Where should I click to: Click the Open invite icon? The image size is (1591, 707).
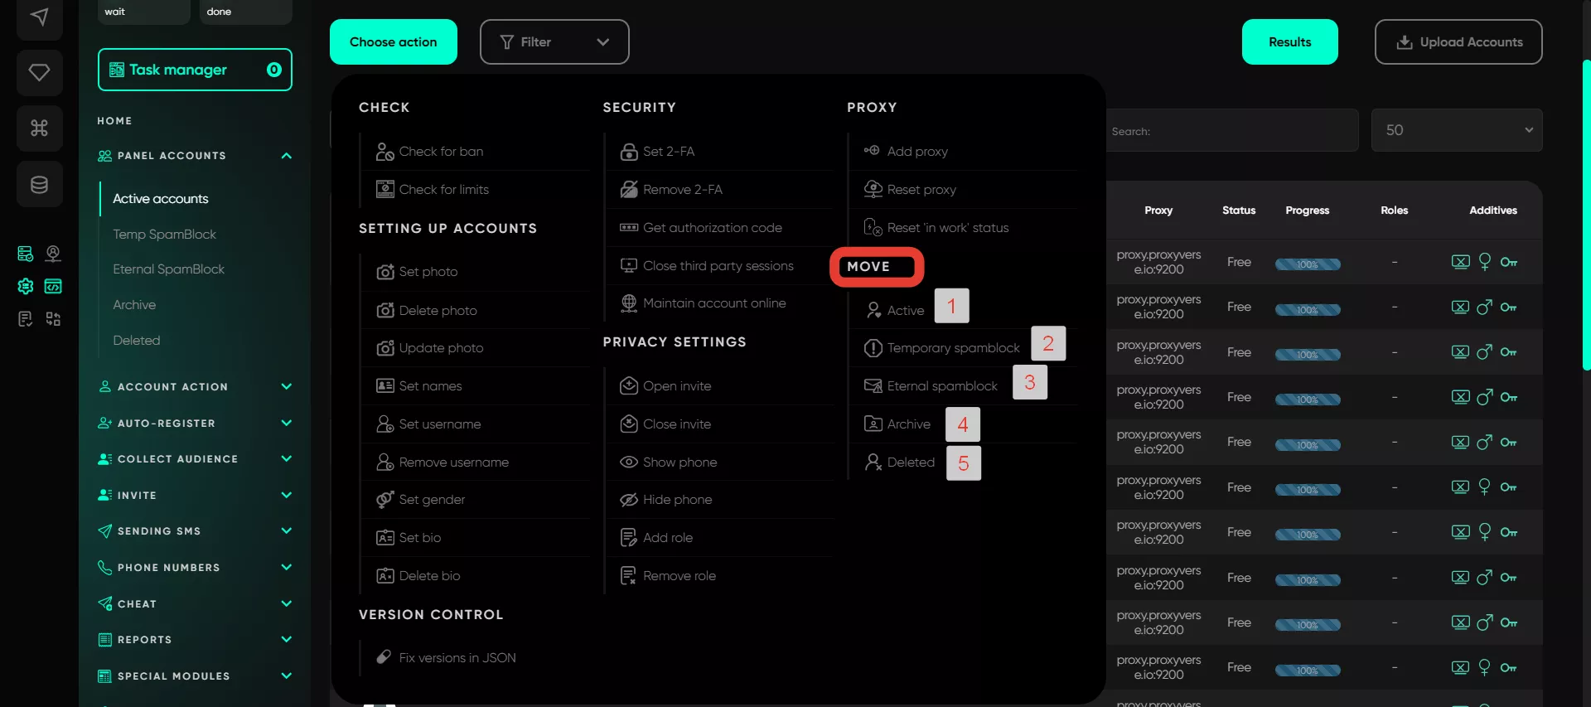[x=629, y=385]
